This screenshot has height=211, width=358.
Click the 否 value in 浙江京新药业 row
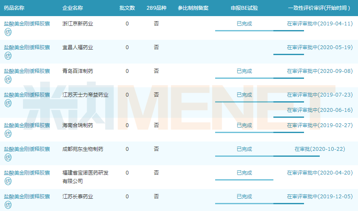(156, 24)
